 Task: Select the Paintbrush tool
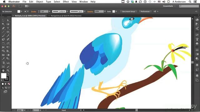click(x=3, y=36)
